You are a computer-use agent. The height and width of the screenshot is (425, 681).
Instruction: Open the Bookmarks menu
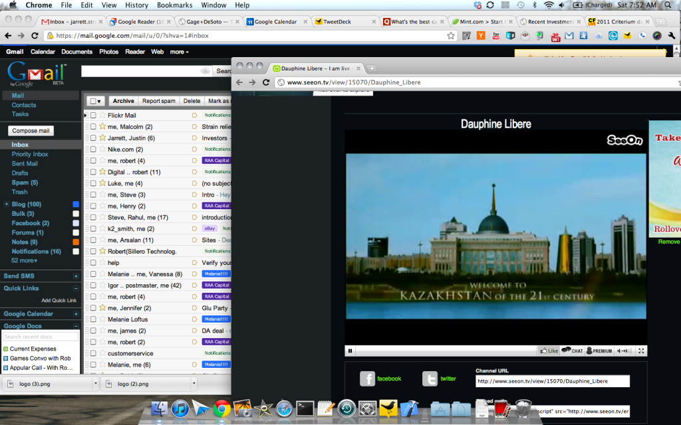pyautogui.click(x=175, y=5)
